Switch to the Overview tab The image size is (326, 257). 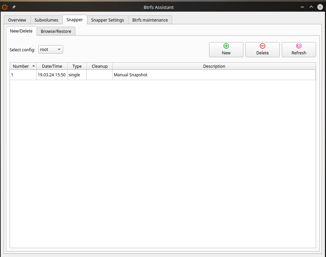[17, 20]
